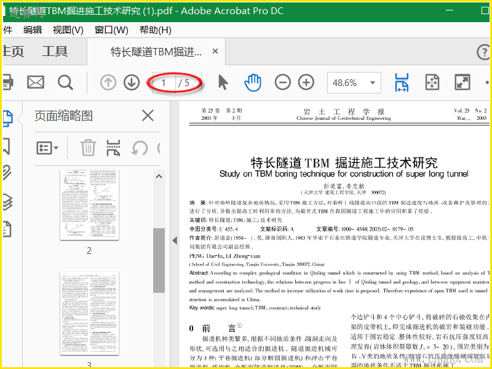
Task: Open the layers sidebar icon
Action: coord(7,202)
